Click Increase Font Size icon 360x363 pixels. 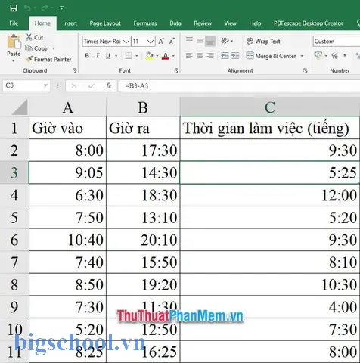(x=161, y=42)
